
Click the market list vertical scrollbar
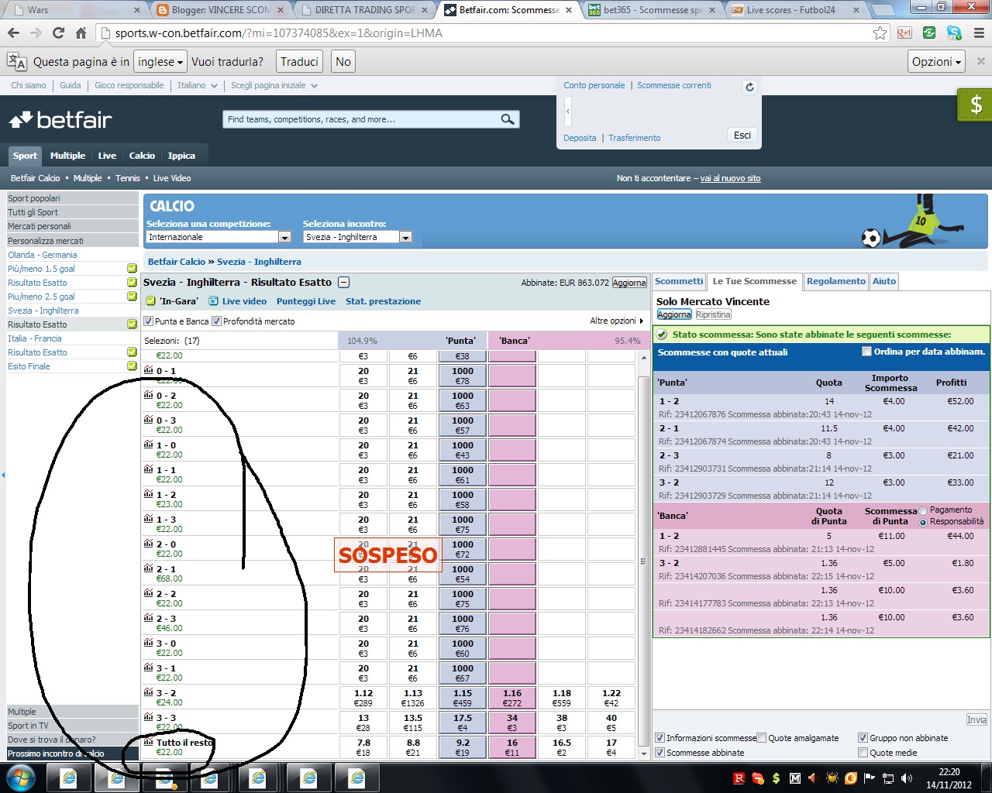[643, 554]
